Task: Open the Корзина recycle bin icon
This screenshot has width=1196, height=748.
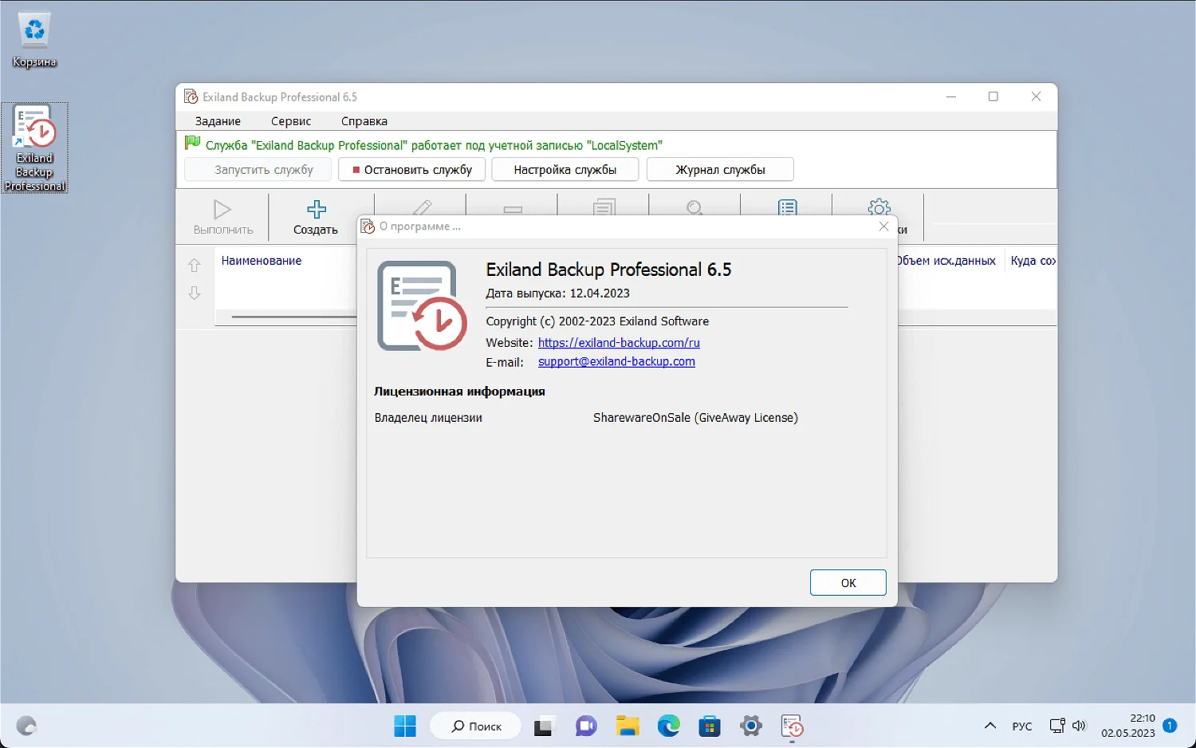Action: coord(34,40)
